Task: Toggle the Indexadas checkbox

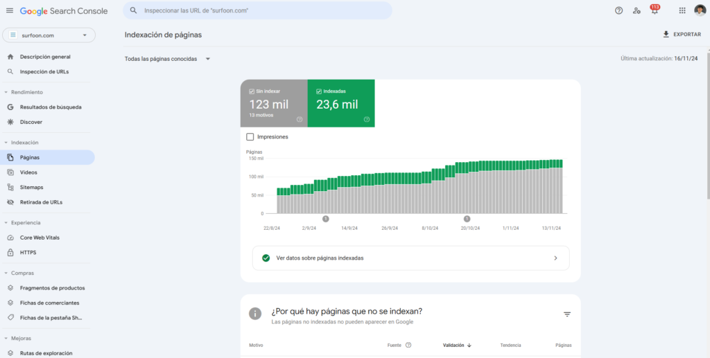Action: pyautogui.click(x=319, y=91)
